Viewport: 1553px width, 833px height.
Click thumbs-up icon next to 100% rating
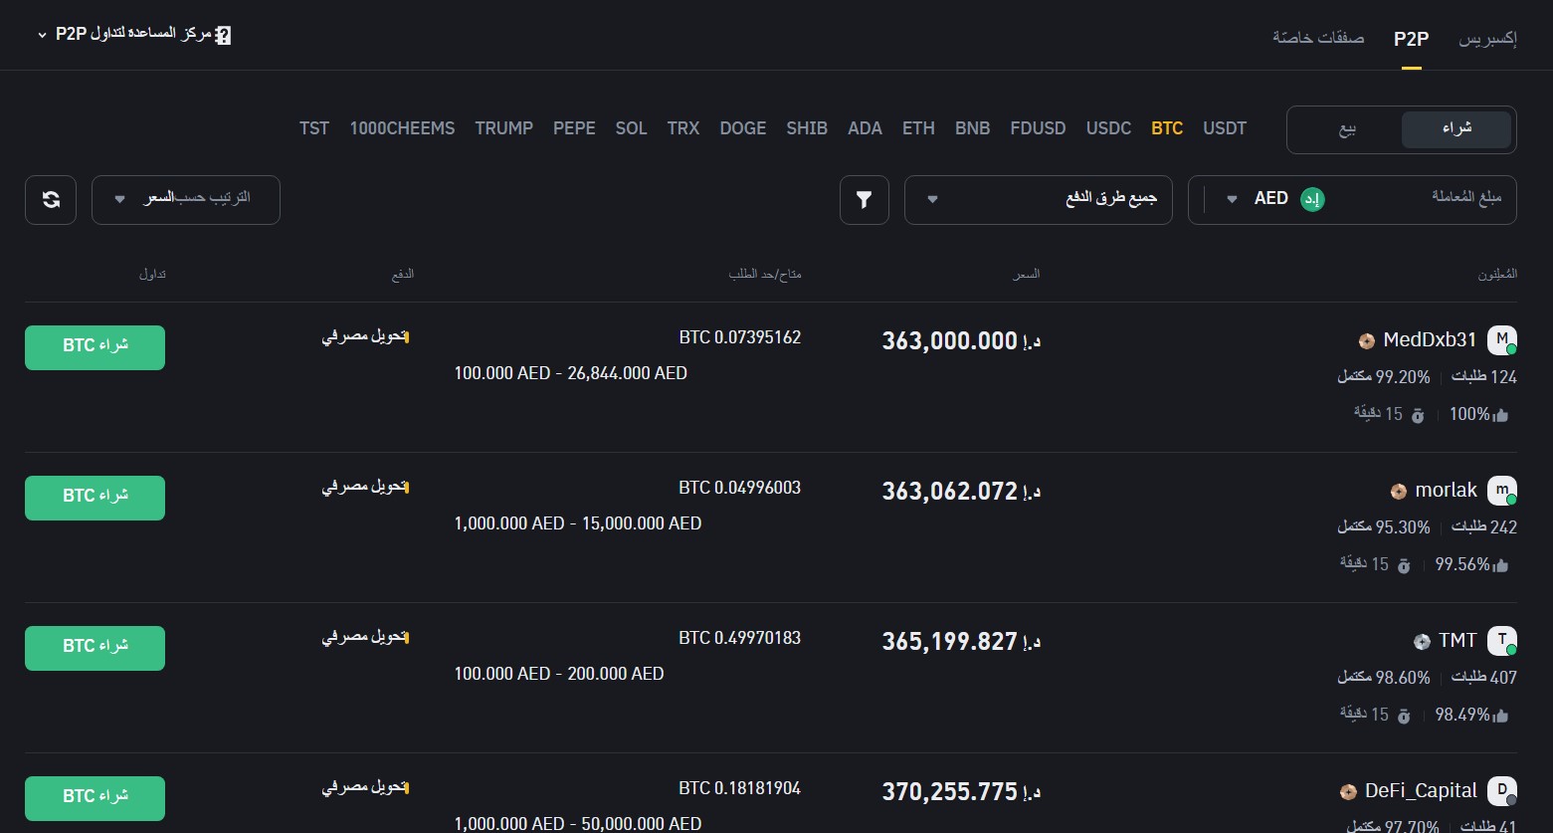click(x=1501, y=415)
